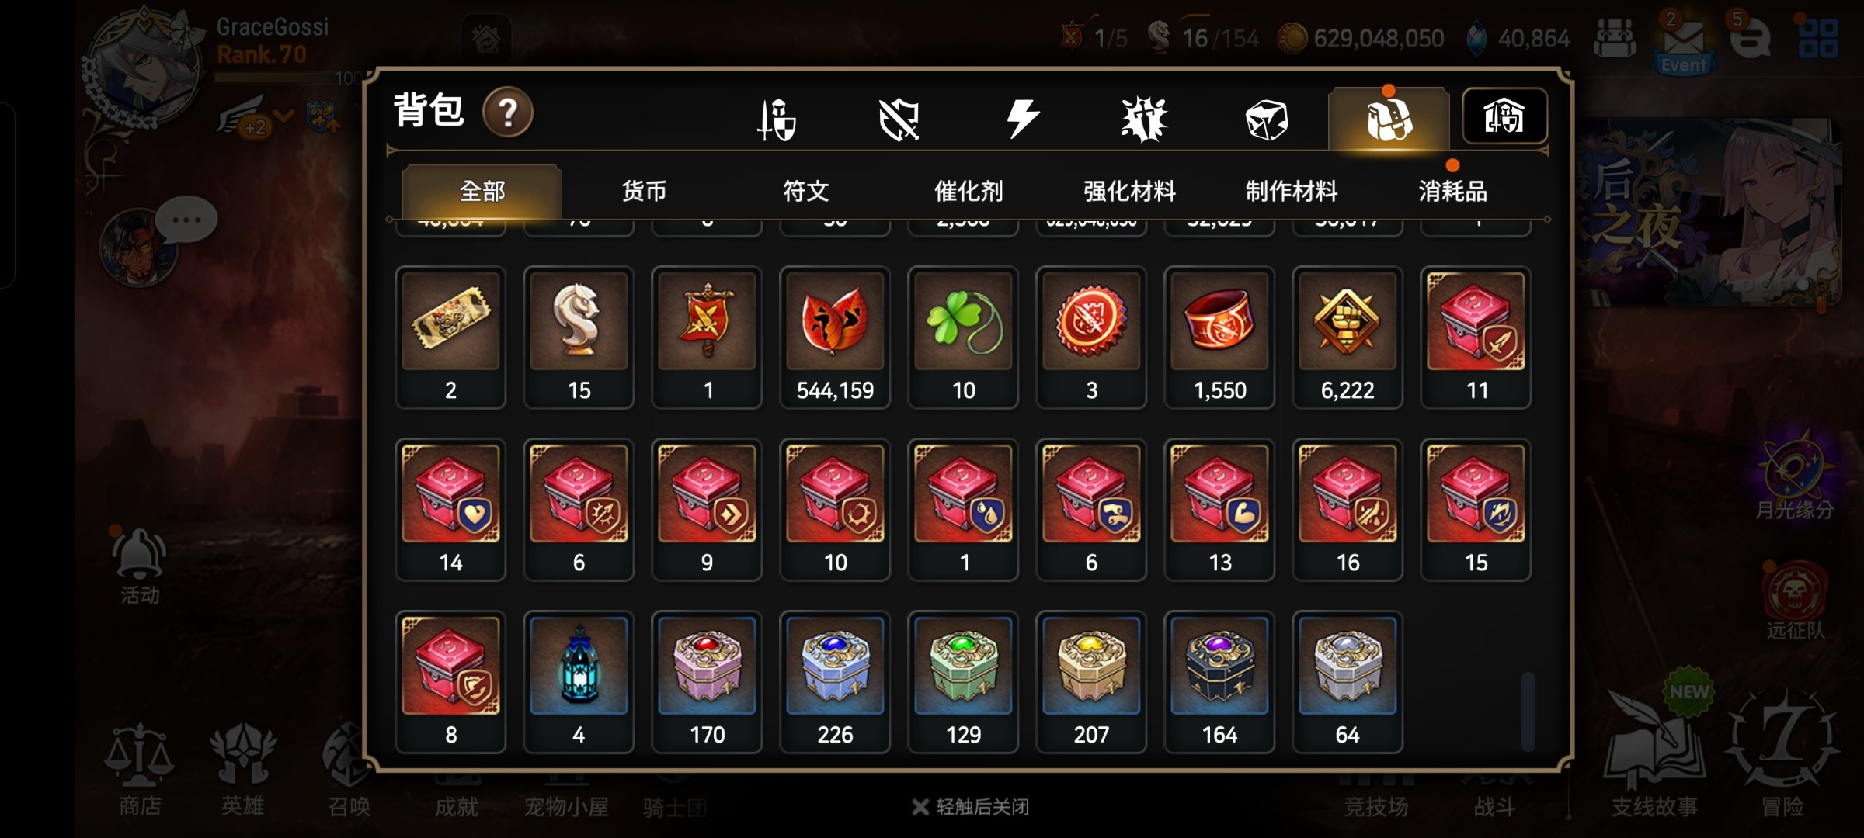1864x838 pixels.
Task: Select the dice category icon
Action: (1266, 119)
